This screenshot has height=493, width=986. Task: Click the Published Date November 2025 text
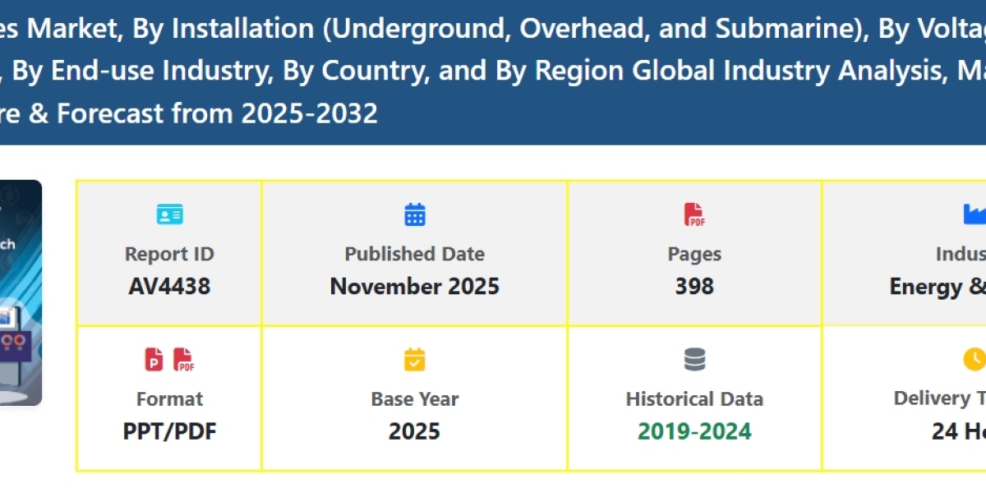coord(414,286)
